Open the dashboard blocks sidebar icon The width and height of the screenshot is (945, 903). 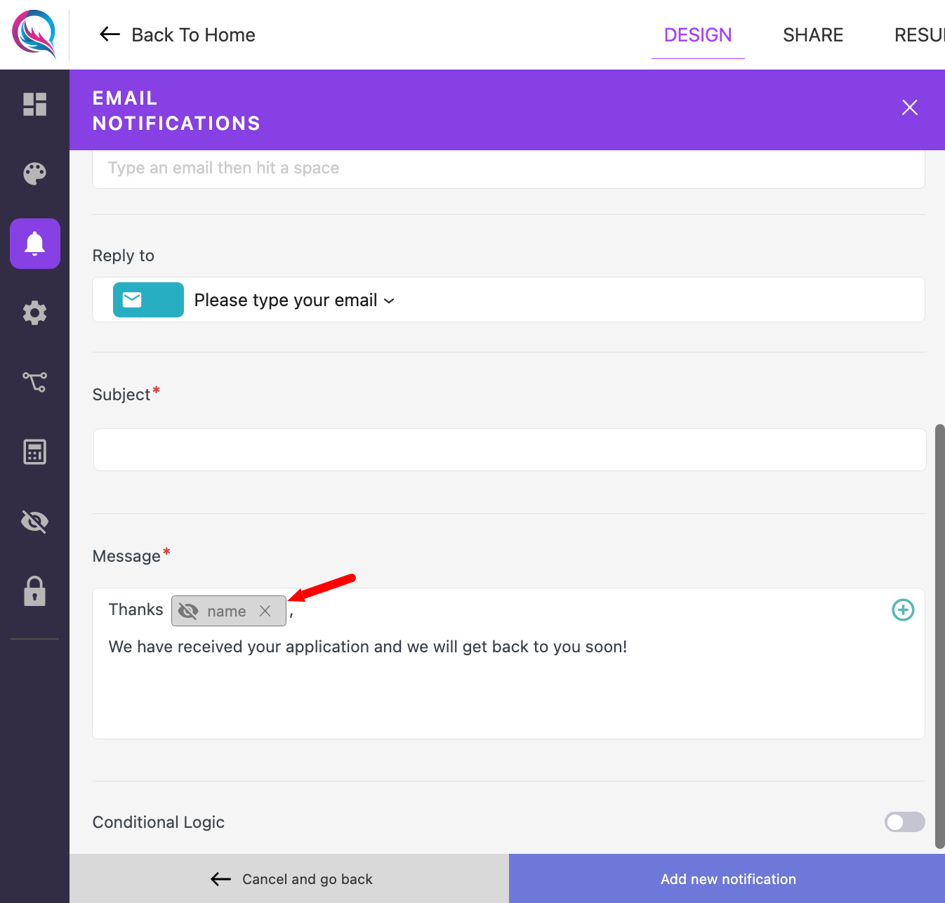[34, 105]
